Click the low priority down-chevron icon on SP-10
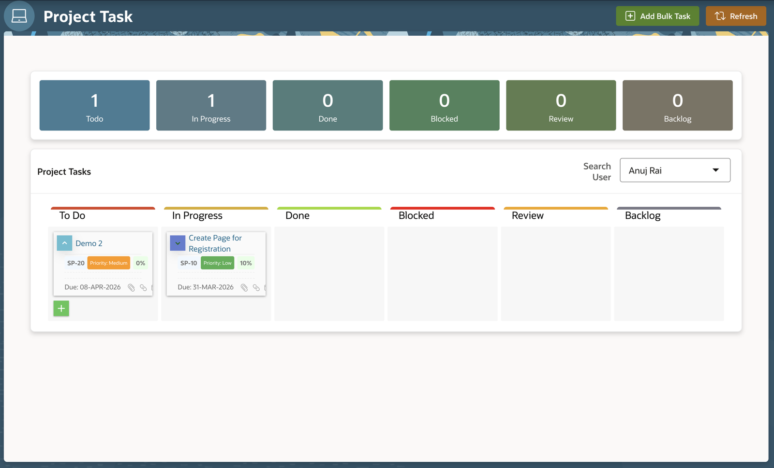Image resolution: width=774 pixels, height=468 pixels. (178, 243)
